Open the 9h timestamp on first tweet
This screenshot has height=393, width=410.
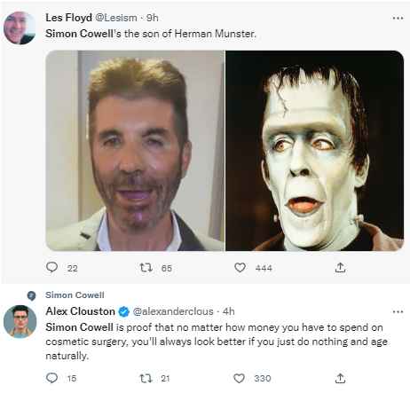pyautogui.click(x=153, y=18)
